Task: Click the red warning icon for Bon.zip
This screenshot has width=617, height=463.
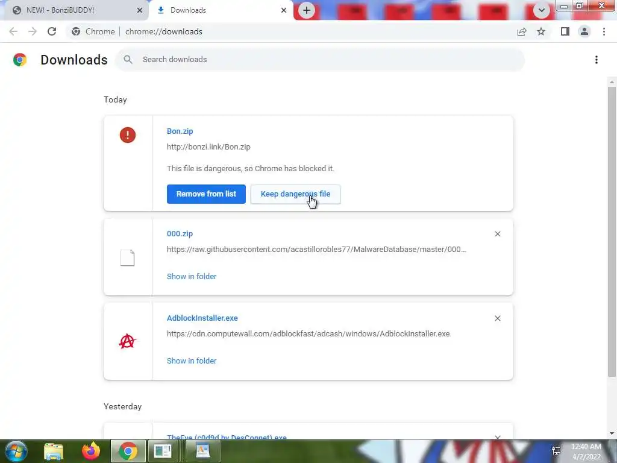Action: [128, 135]
